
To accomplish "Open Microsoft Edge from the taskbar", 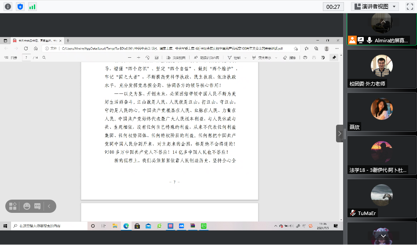I will tap(125, 226).
